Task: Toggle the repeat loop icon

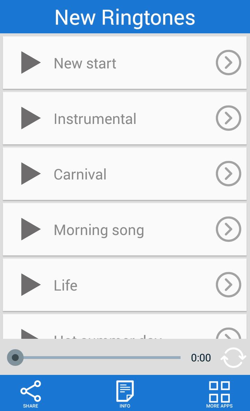Action: pyautogui.click(x=233, y=358)
